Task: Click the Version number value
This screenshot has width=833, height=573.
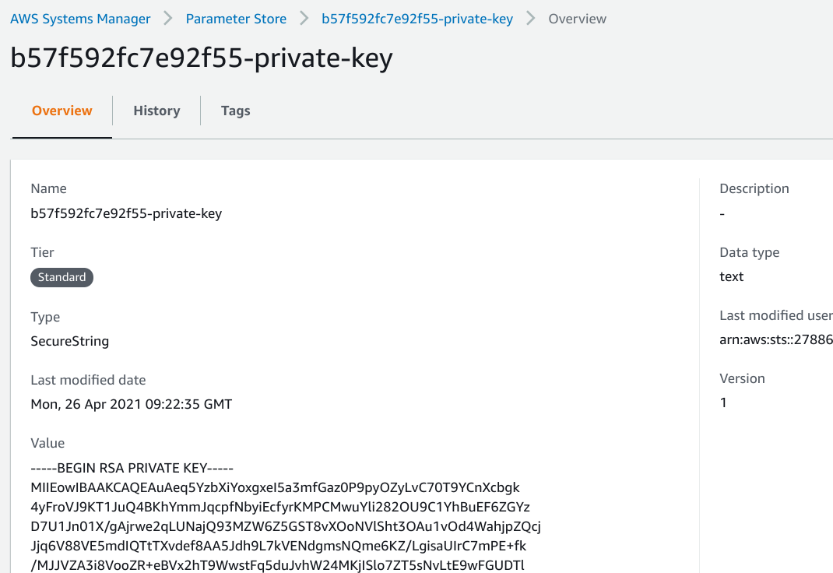Action: (723, 403)
